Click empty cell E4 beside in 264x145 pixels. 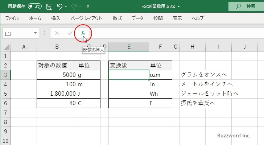coord(129,84)
